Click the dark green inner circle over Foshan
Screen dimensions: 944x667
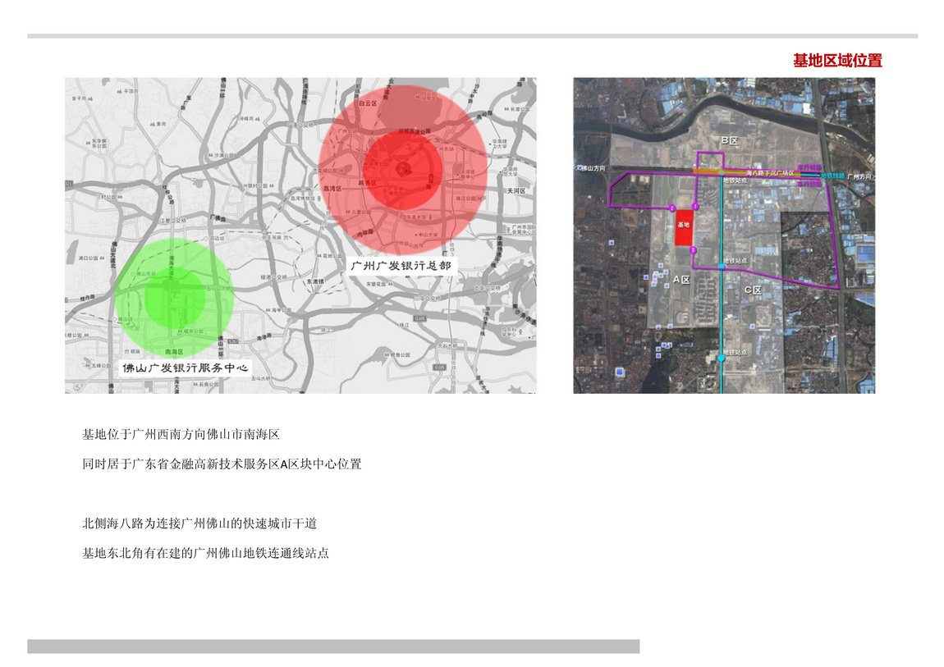pyautogui.click(x=175, y=298)
